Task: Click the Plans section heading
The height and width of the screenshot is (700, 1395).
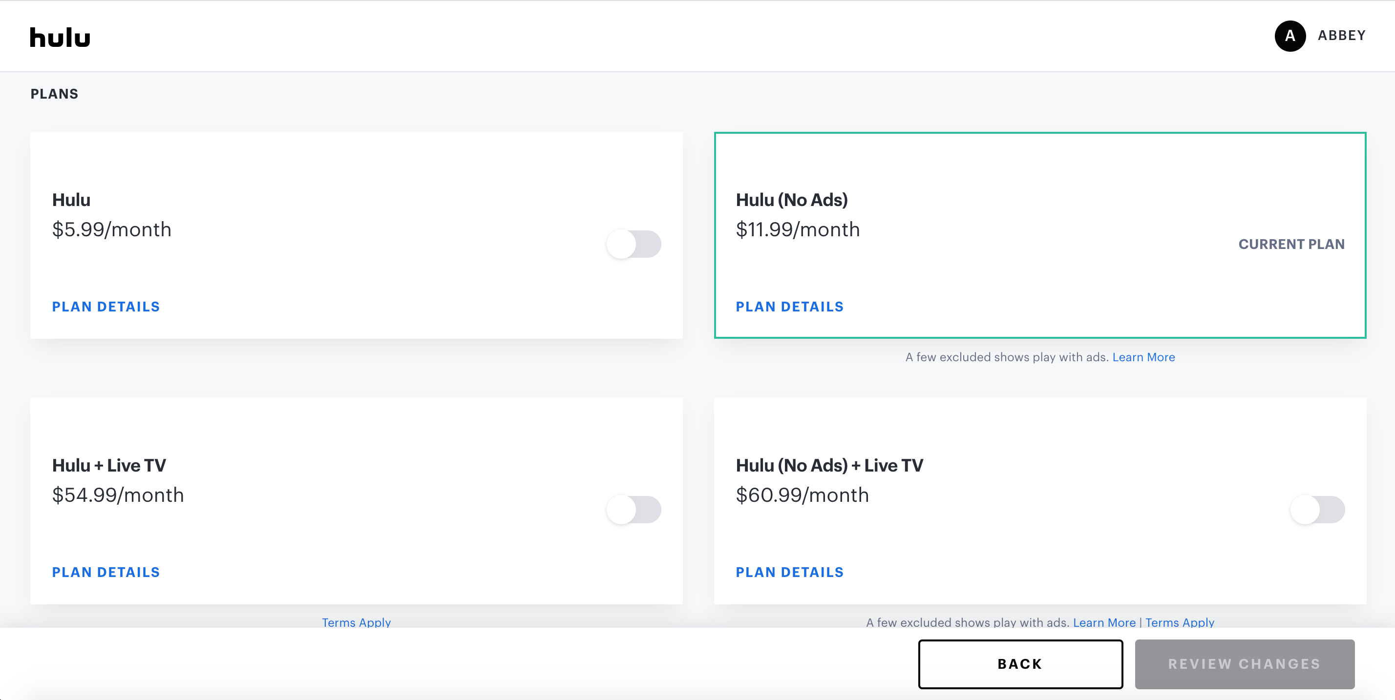Action: coord(54,94)
